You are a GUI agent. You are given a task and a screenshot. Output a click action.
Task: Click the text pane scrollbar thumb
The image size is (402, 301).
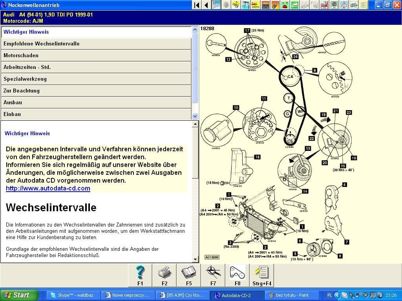(195, 153)
